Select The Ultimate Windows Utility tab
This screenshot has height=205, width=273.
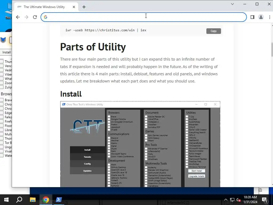click(x=46, y=7)
